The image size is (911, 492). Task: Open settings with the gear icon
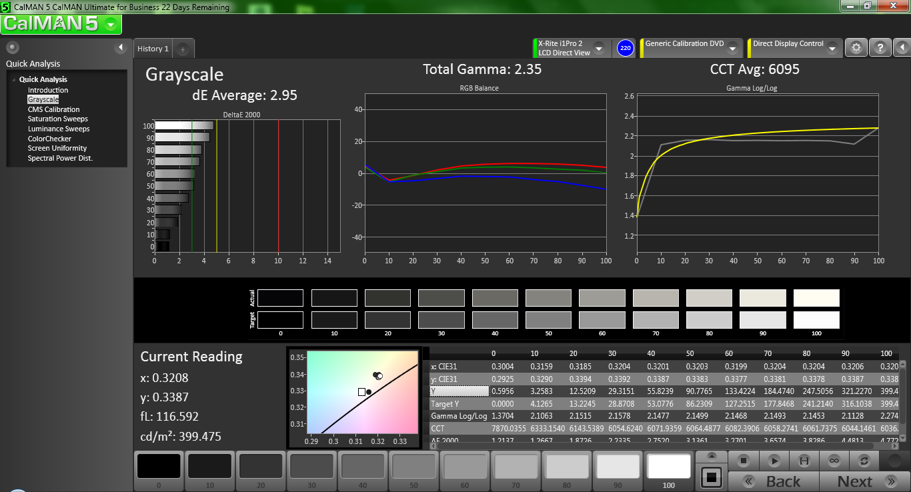click(x=856, y=48)
